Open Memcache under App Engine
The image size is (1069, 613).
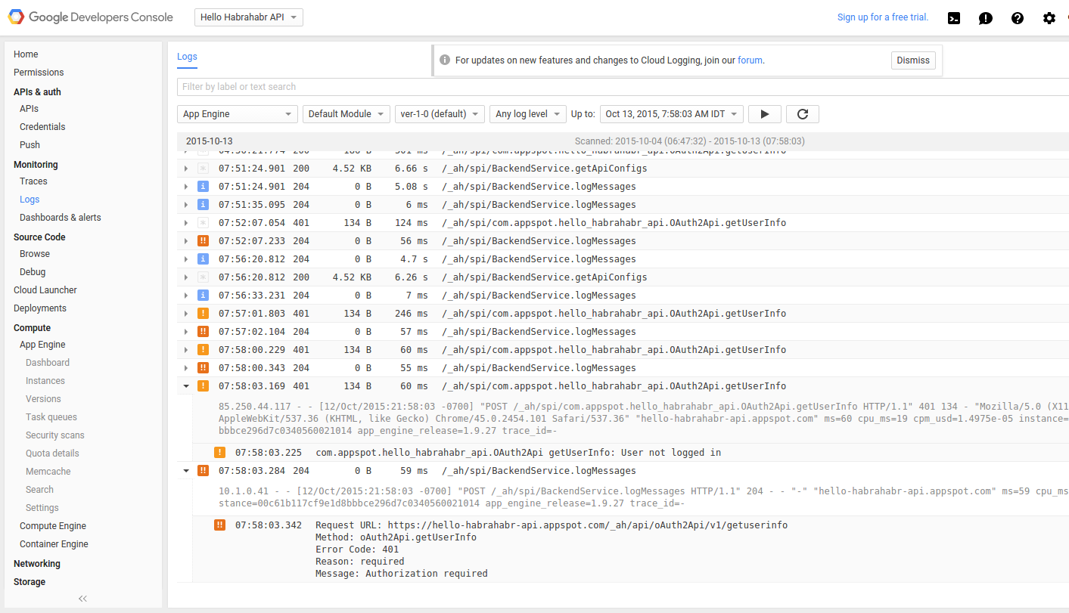click(48, 472)
